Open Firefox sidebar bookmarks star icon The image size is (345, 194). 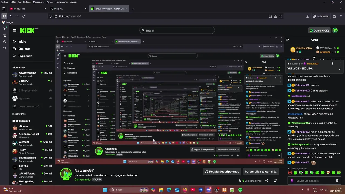pyautogui.click(x=5, y=48)
